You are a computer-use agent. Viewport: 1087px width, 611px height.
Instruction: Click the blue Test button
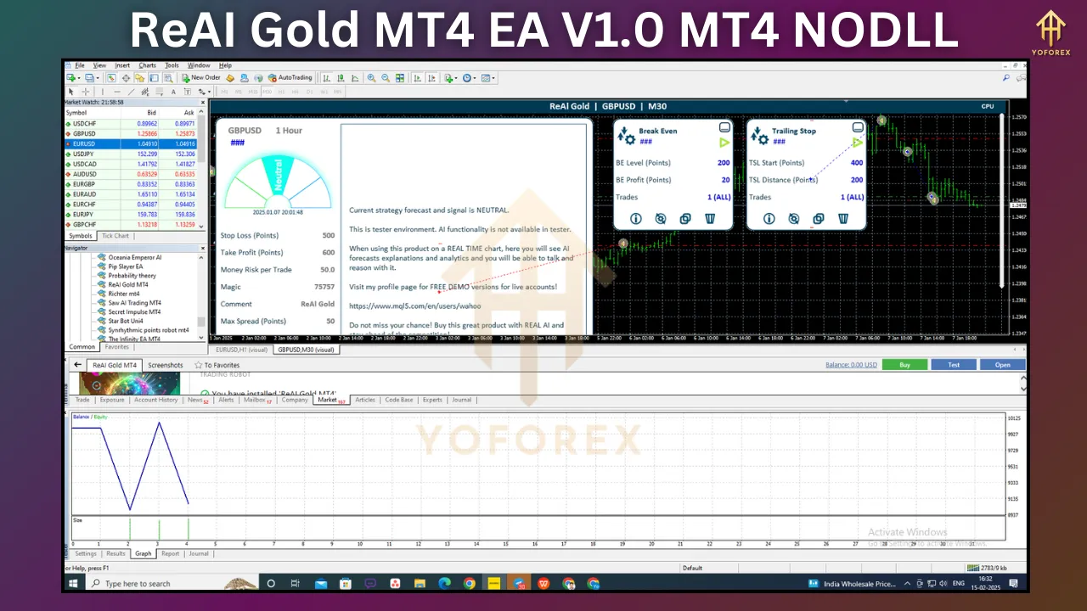pyautogui.click(x=954, y=365)
